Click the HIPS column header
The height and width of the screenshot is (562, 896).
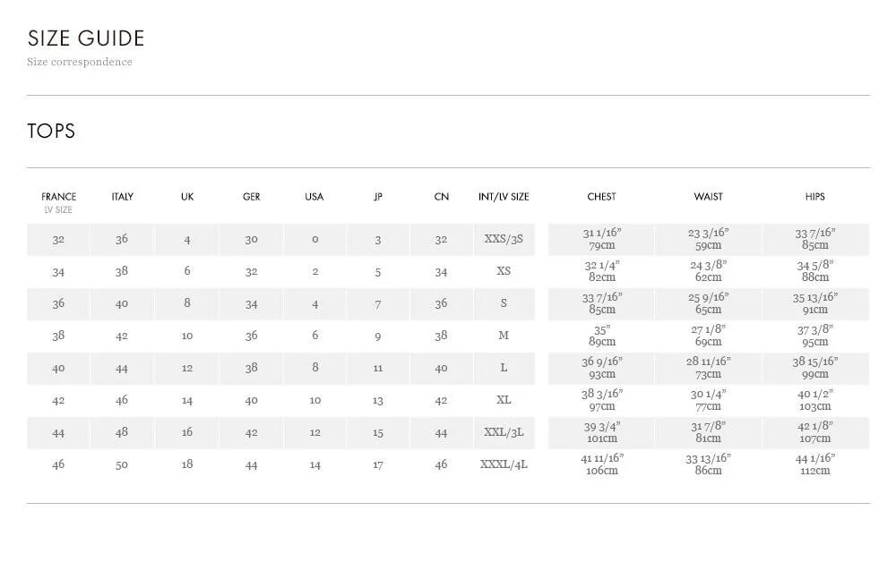point(814,197)
